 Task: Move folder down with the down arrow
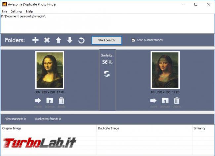pos(70,40)
